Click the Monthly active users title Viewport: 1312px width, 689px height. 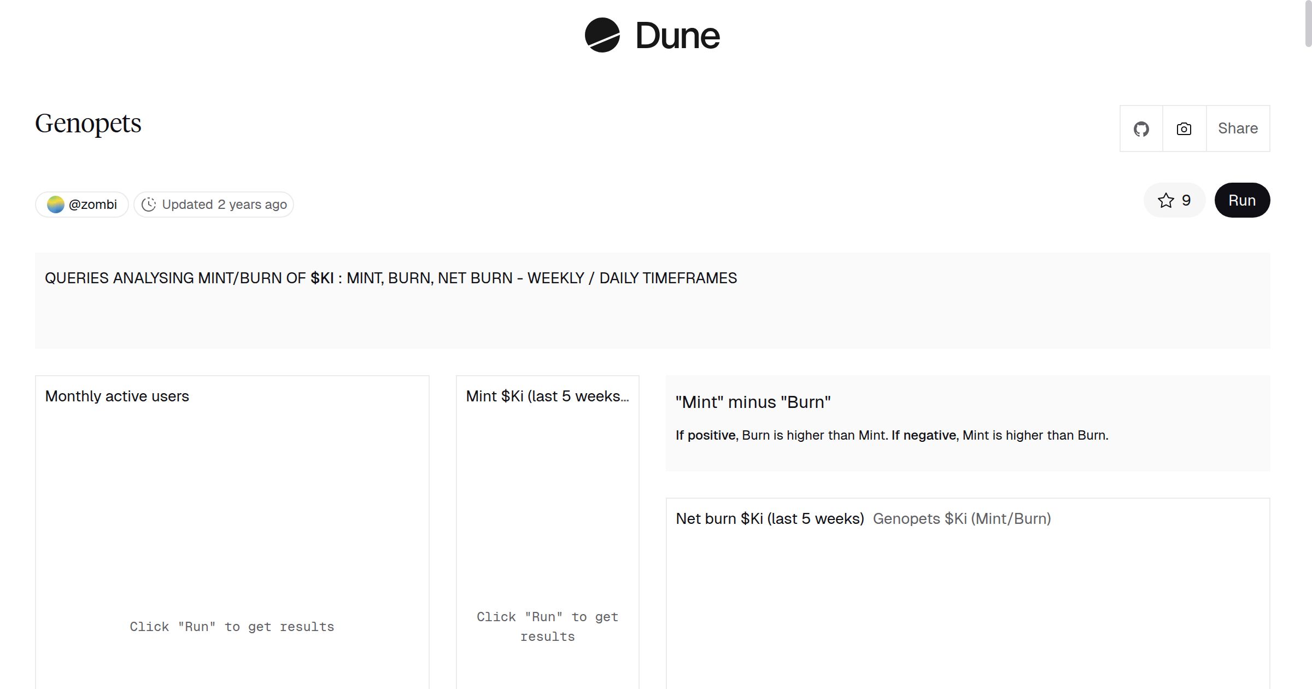click(117, 396)
